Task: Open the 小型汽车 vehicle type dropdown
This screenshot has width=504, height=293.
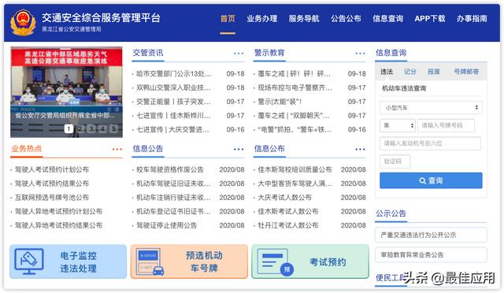Action: tap(431, 108)
